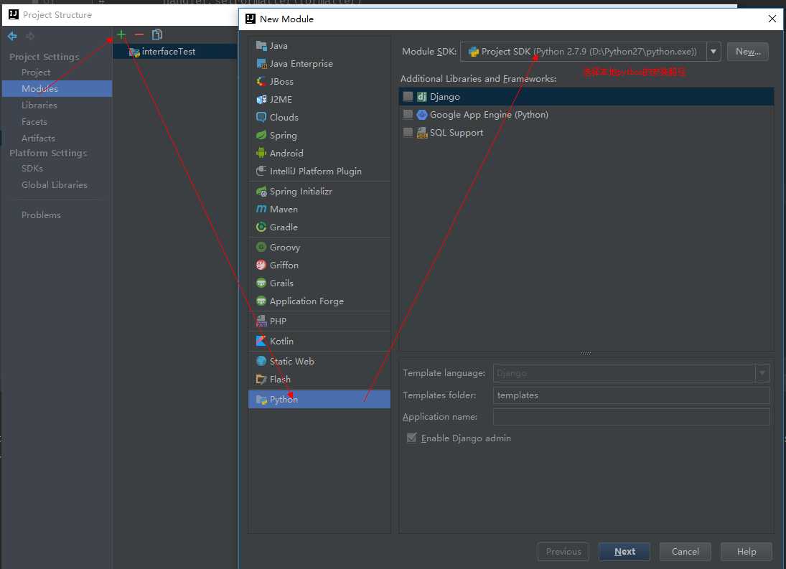Select Griffon module type
The width and height of the screenshot is (786, 569).
tap(319, 265)
